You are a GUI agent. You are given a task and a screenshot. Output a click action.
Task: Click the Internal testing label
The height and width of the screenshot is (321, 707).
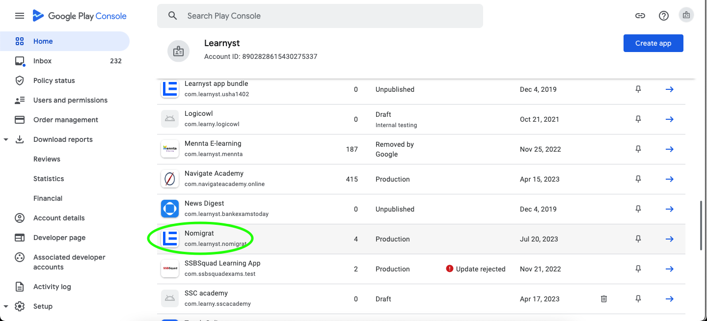pos(396,125)
